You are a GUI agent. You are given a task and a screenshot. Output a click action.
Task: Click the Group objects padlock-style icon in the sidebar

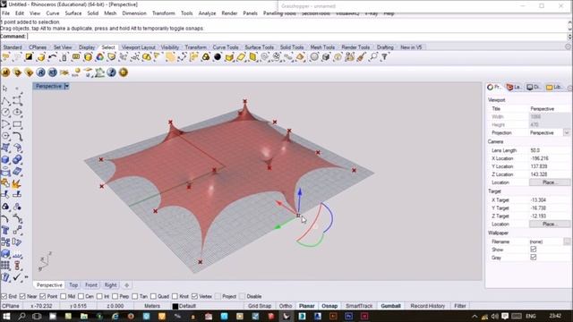pos(5,207)
